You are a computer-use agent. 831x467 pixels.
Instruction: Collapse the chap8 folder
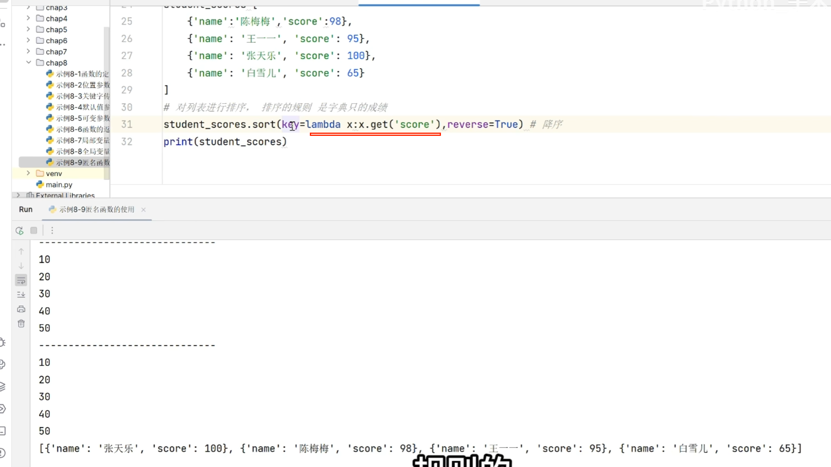click(29, 63)
